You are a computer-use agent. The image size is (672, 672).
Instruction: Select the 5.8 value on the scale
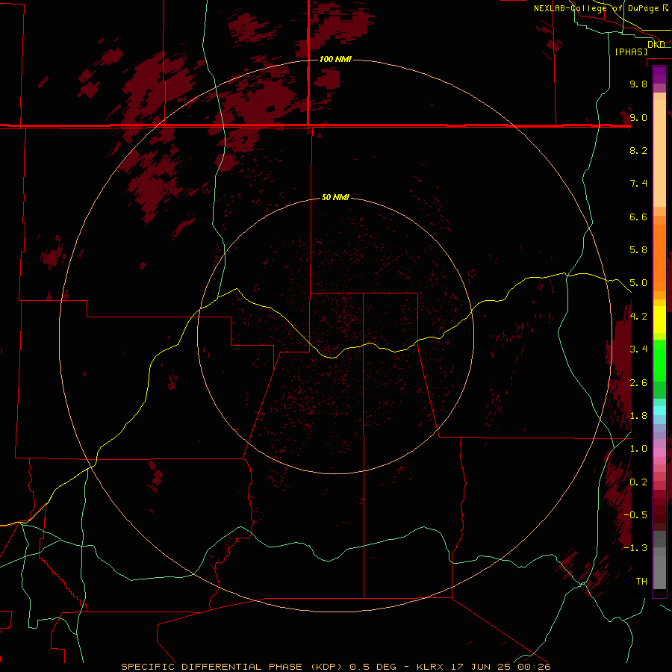pyautogui.click(x=638, y=250)
